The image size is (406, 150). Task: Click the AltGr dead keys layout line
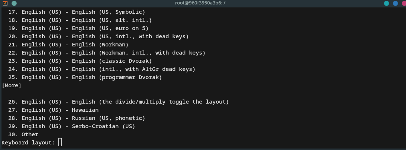click(101, 69)
